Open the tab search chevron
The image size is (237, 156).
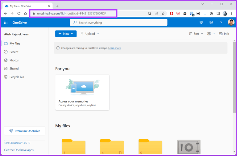tap(203, 4)
